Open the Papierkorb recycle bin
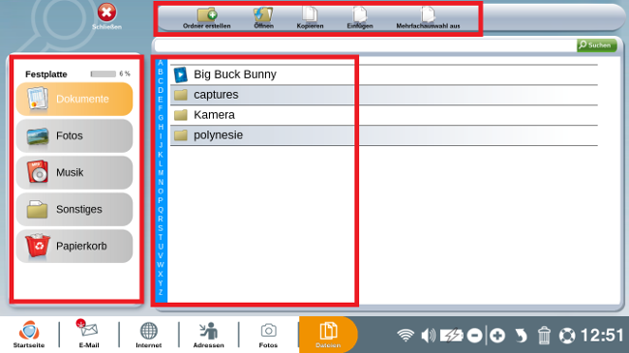The width and height of the screenshot is (629, 353). [75, 246]
